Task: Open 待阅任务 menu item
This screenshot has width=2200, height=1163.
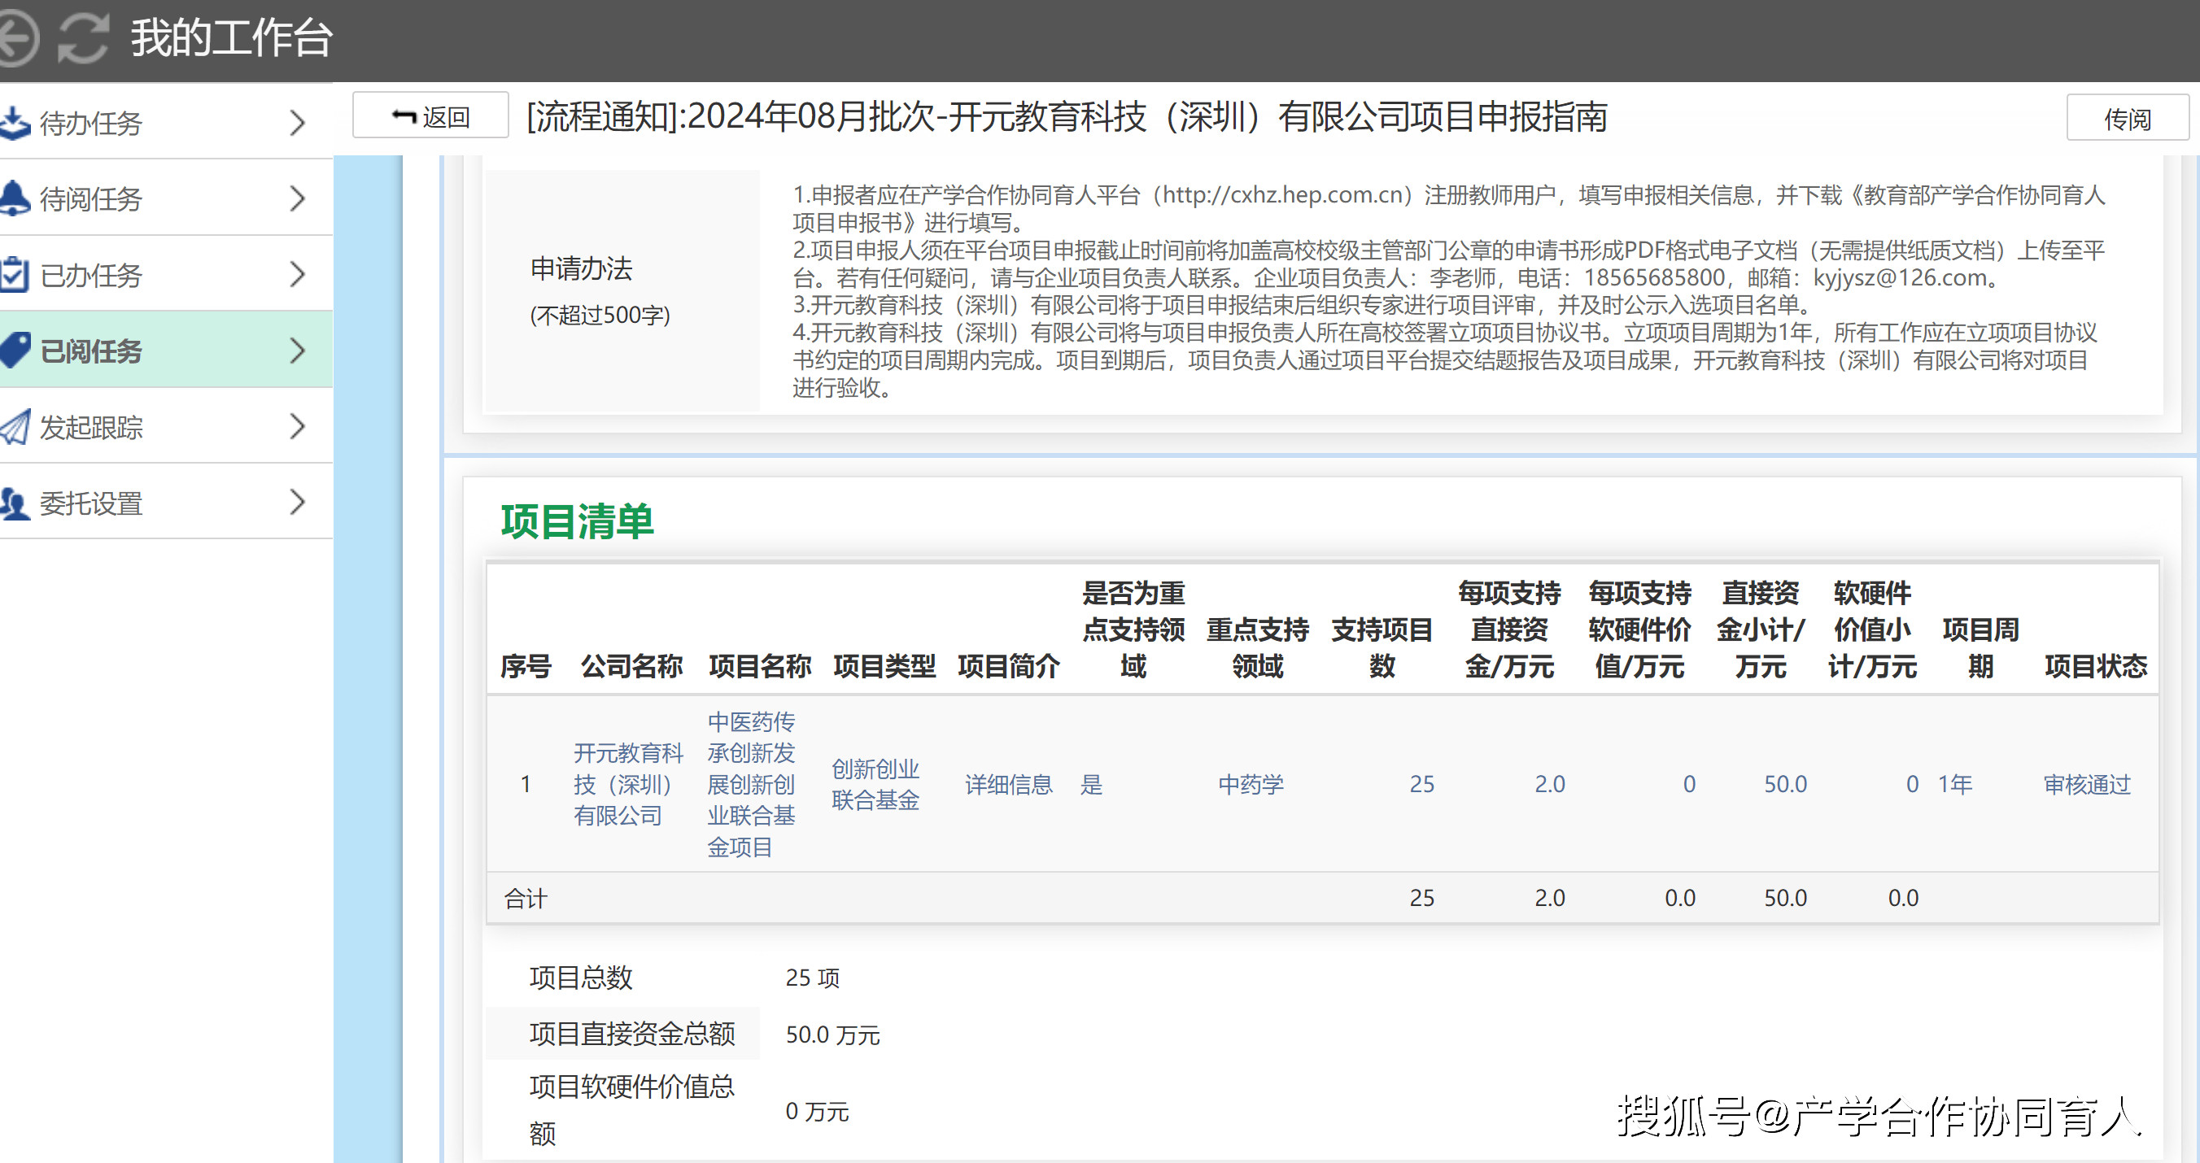Action: (x=167, y=198)
